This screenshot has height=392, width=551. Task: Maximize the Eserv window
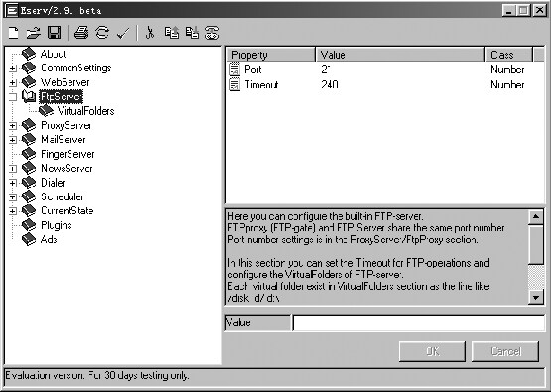(523, 10)
